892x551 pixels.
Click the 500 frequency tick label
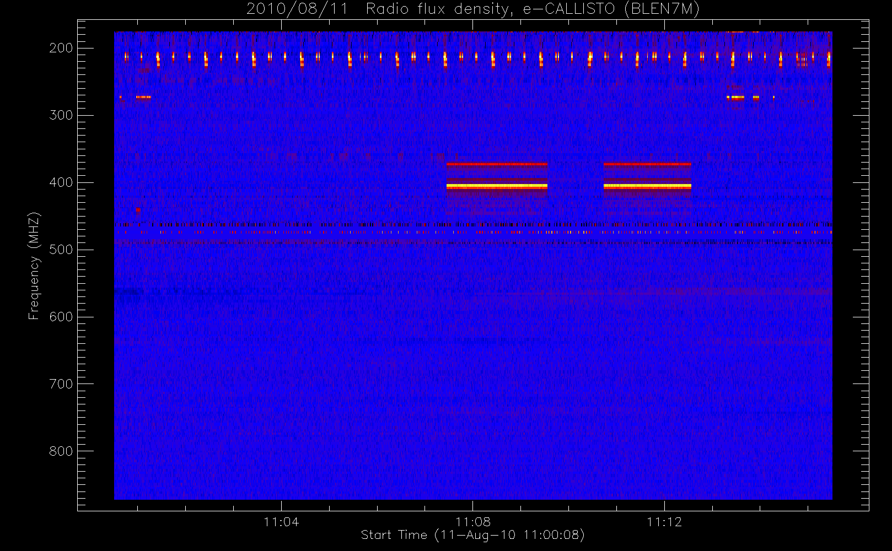click(x=61, y=250)
